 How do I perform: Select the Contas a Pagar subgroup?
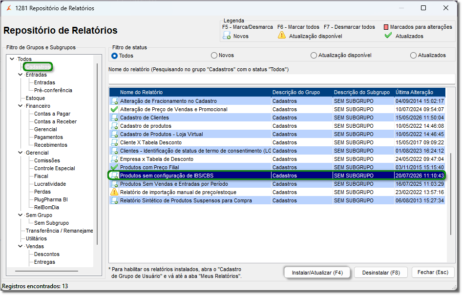click(52, 114)
